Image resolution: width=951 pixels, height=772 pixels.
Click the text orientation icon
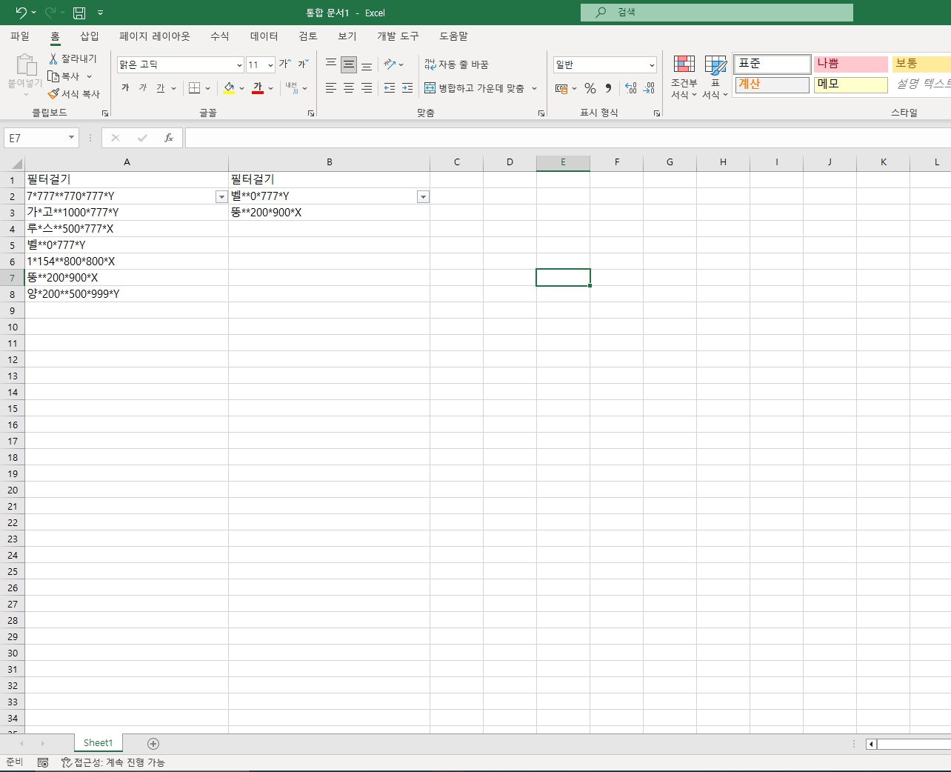point(390,64)
